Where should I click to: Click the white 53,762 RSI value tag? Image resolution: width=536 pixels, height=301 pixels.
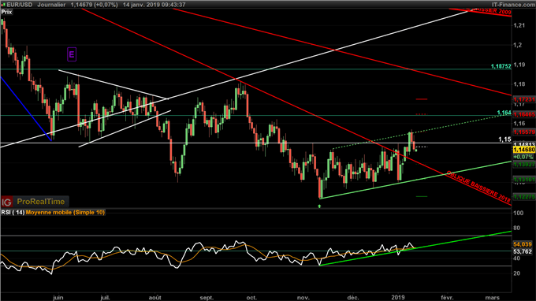(x=523, y=251)
